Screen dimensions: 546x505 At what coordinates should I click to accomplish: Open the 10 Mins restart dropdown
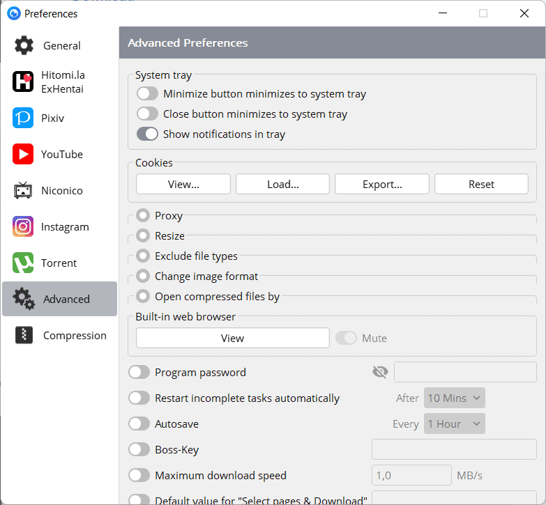click(454, 398)
